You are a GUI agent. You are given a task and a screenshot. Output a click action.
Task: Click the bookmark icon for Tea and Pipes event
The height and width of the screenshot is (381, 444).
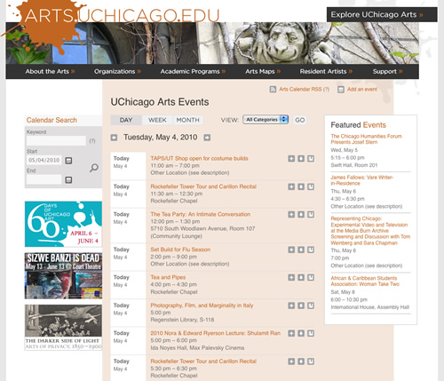click(311, 277)
